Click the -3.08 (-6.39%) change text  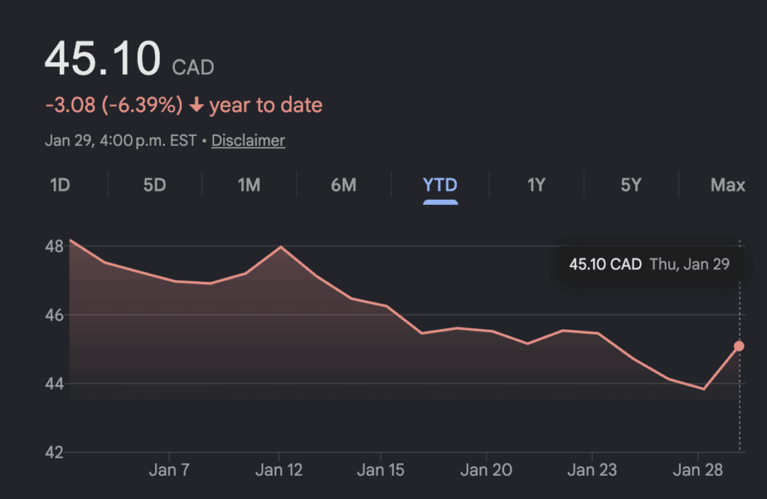tap(113, 105)
